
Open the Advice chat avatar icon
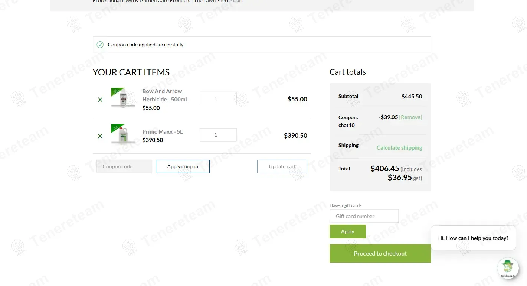tap(508, 268)
